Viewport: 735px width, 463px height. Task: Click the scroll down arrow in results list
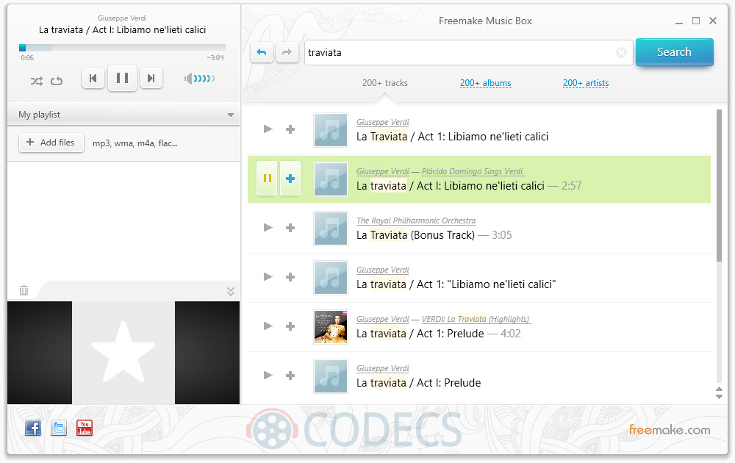719,396
